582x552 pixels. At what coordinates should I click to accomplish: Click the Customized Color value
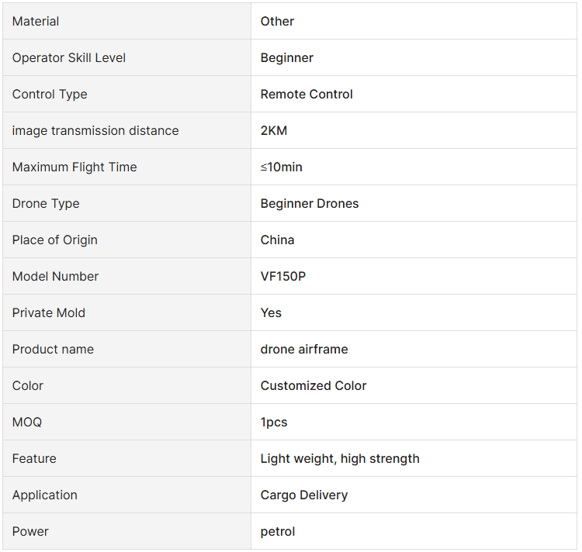point(314,385)
